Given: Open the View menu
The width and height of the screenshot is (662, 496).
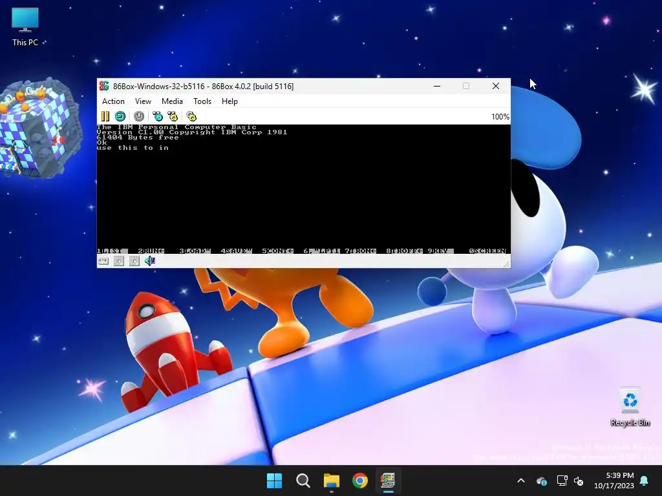Looking at the screenshot, I should (x=143, y=101).
